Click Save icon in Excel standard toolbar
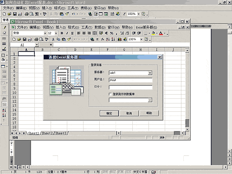The height and width of the screenshot is (174, 232). [x=25, y=39]
